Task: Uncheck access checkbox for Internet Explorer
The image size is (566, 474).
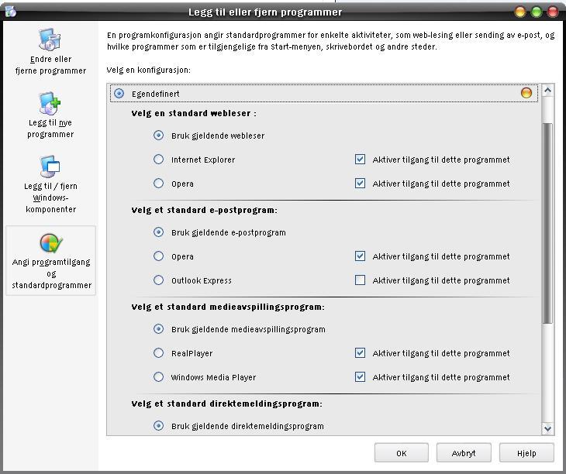Action: pos(360,160)
